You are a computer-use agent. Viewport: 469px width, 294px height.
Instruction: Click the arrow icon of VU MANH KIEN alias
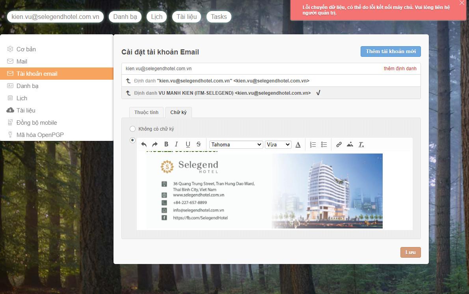tap(128, 93)
